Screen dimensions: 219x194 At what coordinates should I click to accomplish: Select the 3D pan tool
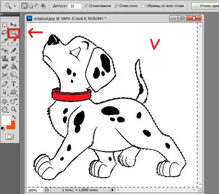pyautogui.click(x=4, y=101)
